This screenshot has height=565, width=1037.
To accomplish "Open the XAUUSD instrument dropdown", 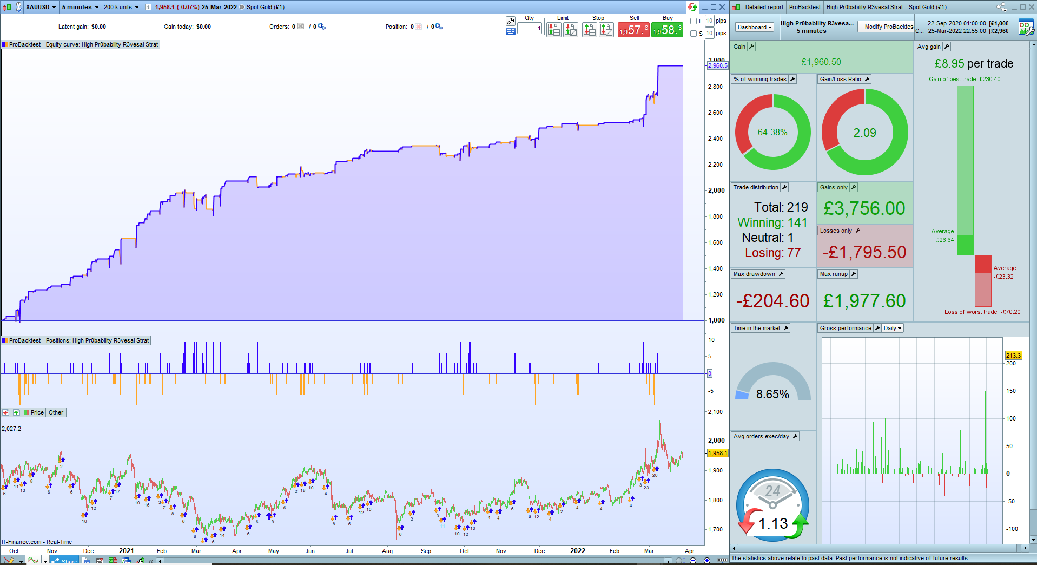I will tap(41, 7).
